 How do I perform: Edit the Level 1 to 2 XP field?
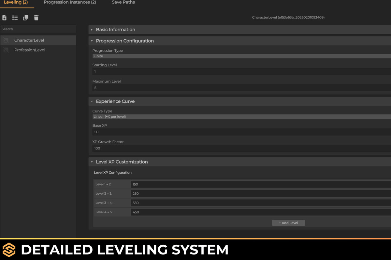260,184
